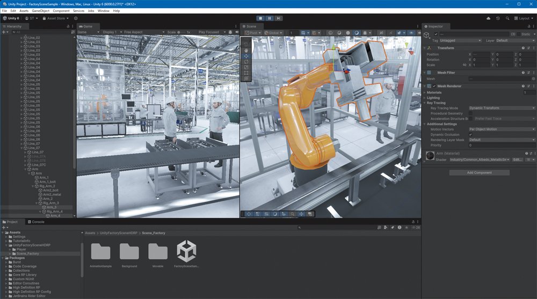The image size is (537, 299).
Task: Toggle scene visibility eye in Scene toolbar
Action: pyautogui.click(x=411, y=33)
